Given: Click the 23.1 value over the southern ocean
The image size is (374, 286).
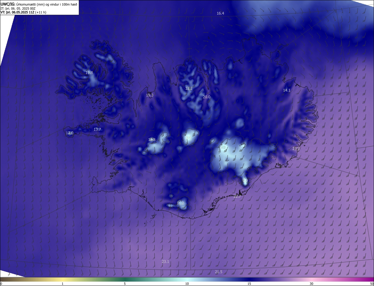Looking at the screenshot, I should [x=165, y=261].
